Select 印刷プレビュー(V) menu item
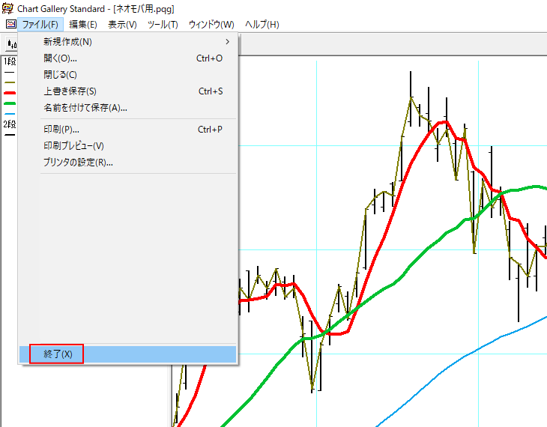 coord(73,146)
